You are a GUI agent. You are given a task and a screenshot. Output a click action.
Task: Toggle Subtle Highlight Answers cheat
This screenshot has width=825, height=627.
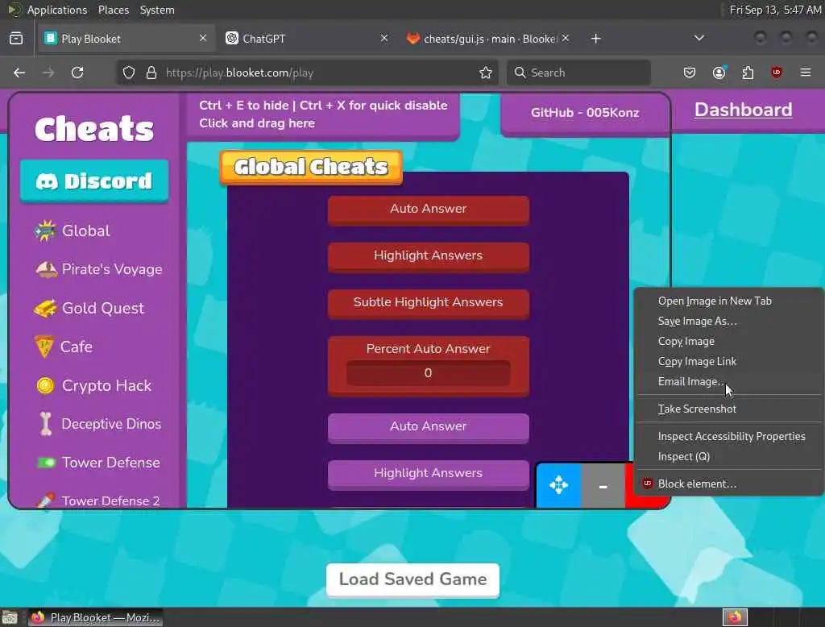[429, 303]
